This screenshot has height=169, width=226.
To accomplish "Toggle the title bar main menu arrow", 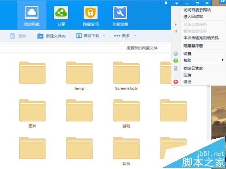I will [x=177, y=3].
